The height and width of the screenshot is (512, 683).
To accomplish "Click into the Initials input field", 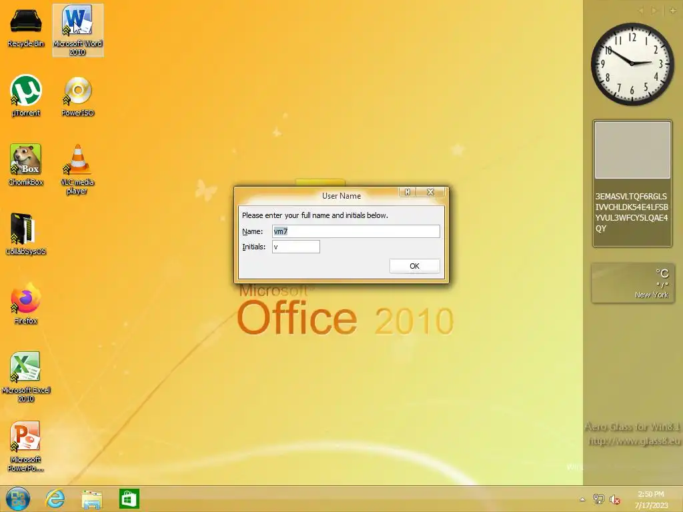I will [x=295, y=247].
